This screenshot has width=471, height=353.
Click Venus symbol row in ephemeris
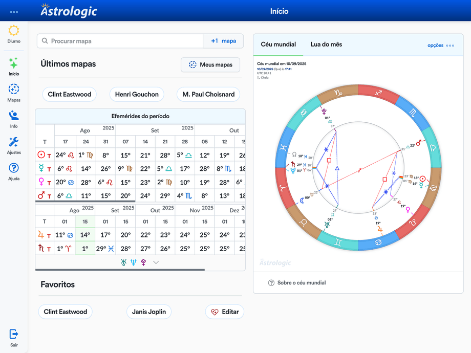click(41, 182)
